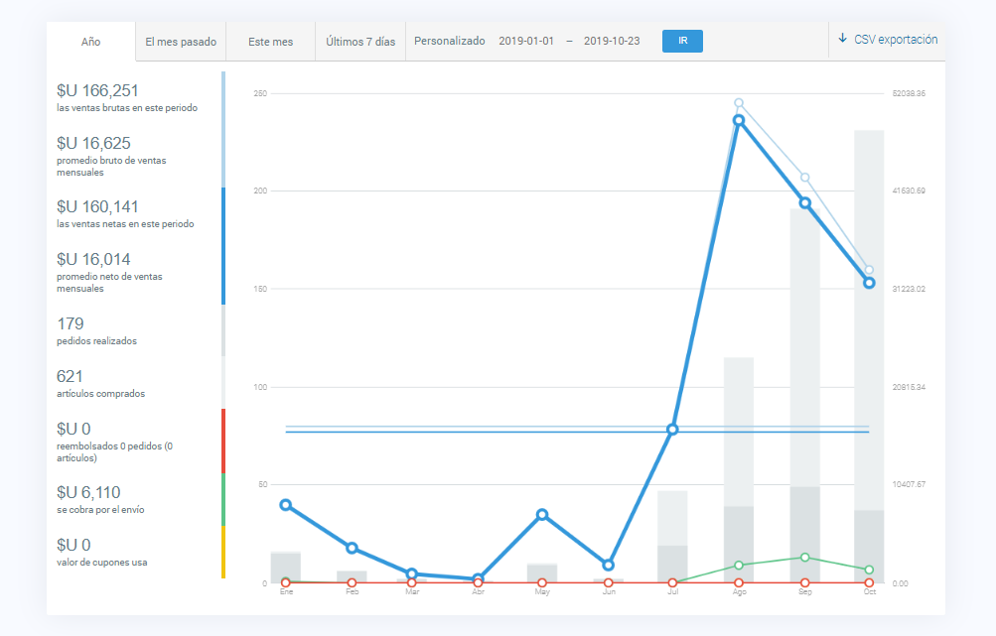
Task: Select the green shipping data point at Sep
Action: click(x=804, y=557)
